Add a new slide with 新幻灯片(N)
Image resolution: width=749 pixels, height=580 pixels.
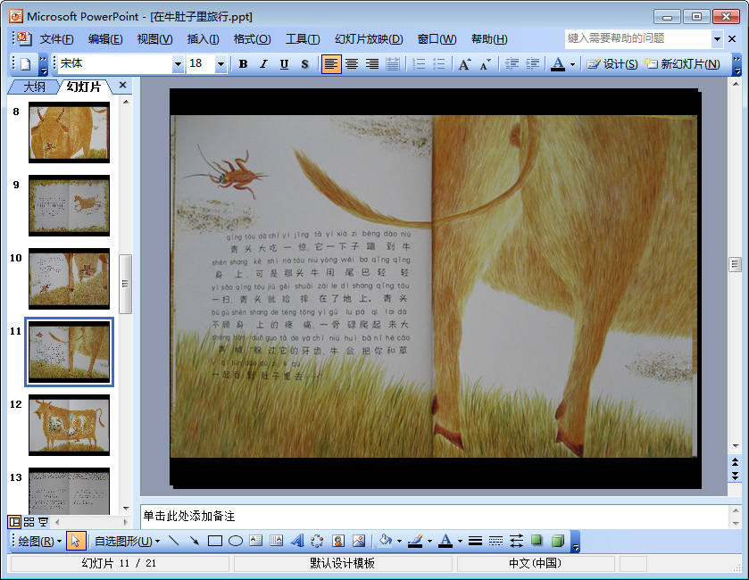[x=682, y=64]
